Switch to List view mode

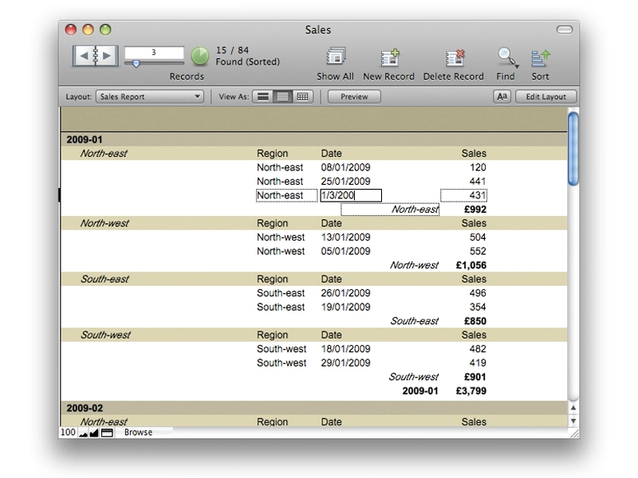coord(283,96)
